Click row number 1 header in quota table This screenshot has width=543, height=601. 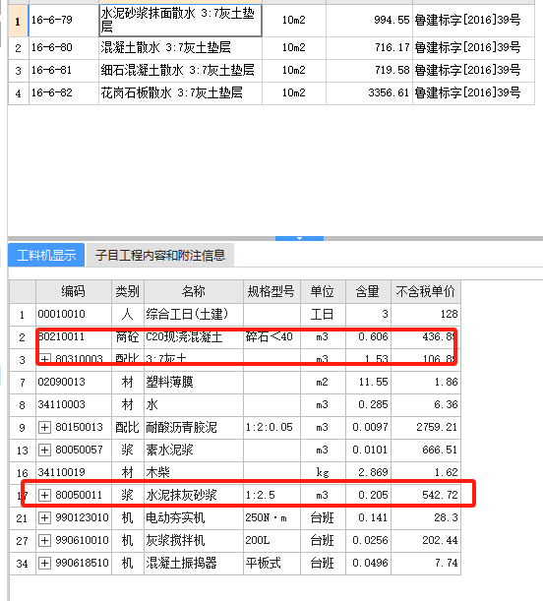point(18,21)
